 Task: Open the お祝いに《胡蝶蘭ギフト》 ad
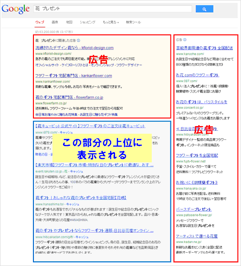[197, 183]
